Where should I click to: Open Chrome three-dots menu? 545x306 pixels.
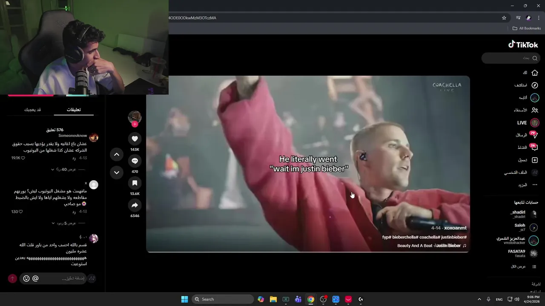click(539, 18)
